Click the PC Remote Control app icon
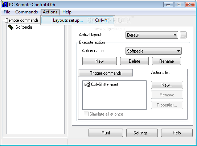This screenshot has height=146, width=197. click(5, 4)
